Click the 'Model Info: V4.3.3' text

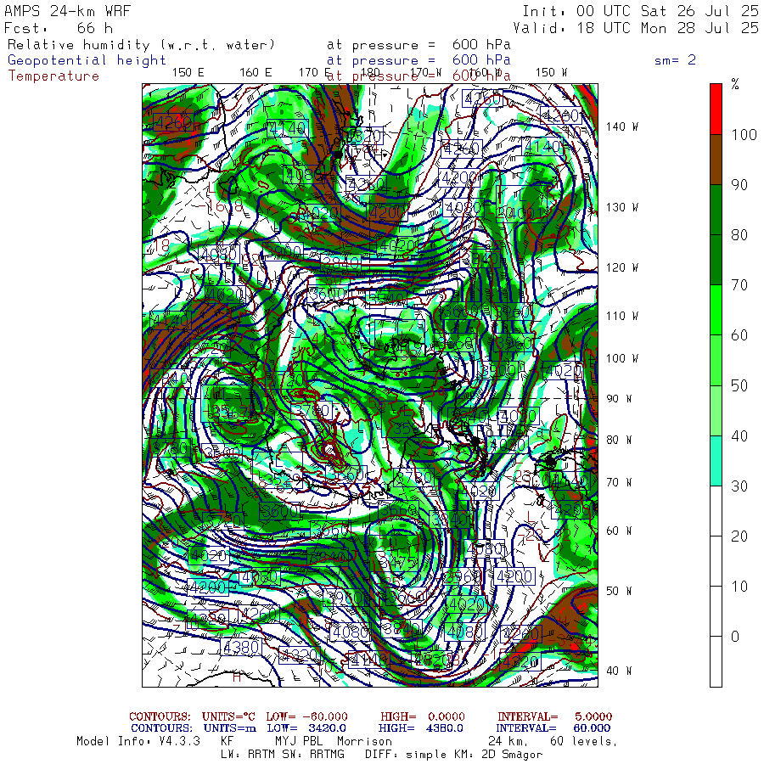[138, 742]
